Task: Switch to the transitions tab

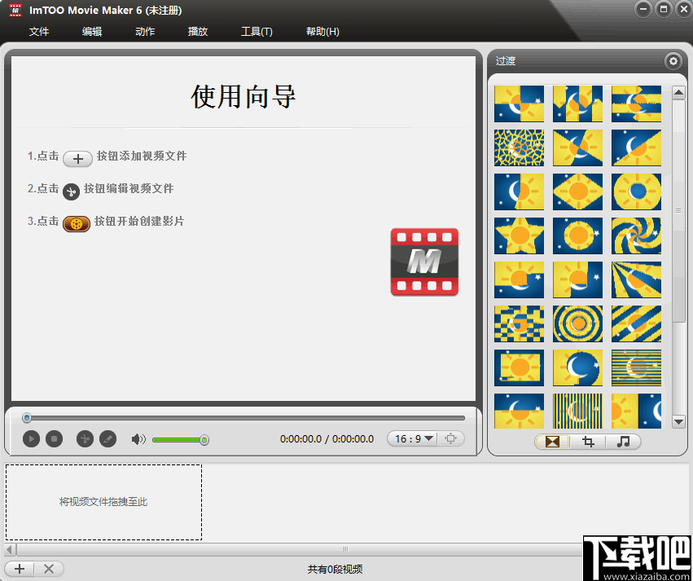Action: 553,442
